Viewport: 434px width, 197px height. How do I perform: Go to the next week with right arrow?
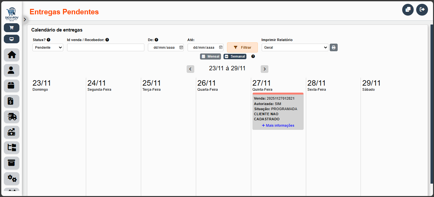(x=264, y=69)
